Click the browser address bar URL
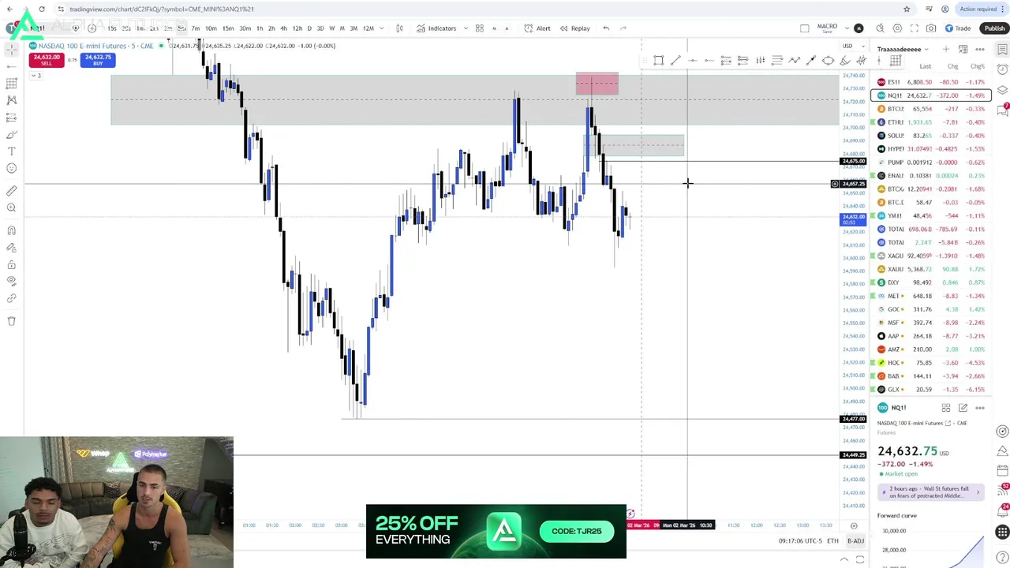The image size is (1010, 568). tap(161, 9)
